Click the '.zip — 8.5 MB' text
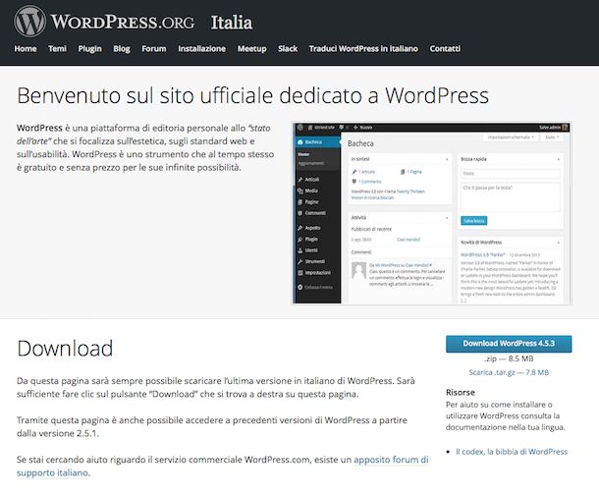Screen dimensions: 599x495 (509, 358)
